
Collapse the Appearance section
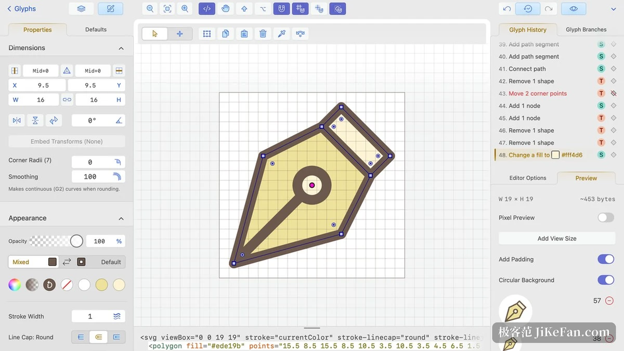pos(121,219)
